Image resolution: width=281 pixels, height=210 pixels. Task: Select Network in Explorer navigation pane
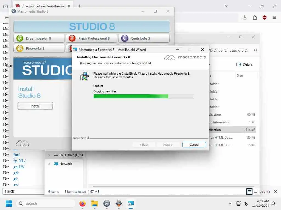[x=66, y=164]
